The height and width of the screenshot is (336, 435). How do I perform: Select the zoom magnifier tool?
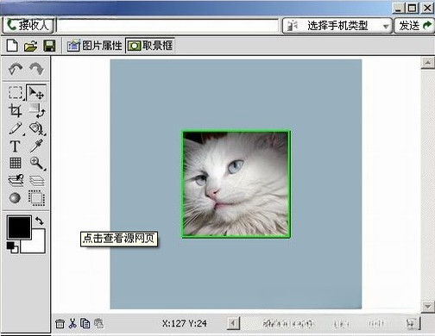[x=37, y=163]
